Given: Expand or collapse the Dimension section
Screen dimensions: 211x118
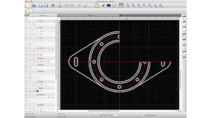Looking at the screenshot, I should [x=41, y=94].
